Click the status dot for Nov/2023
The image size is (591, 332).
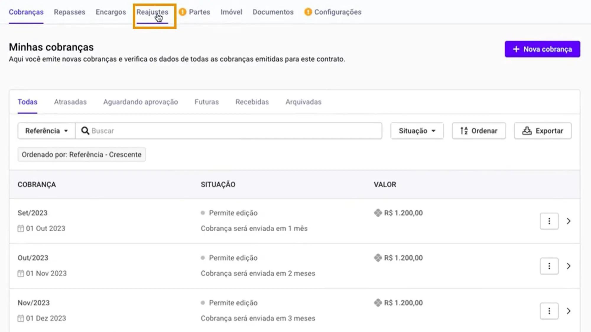203,302
